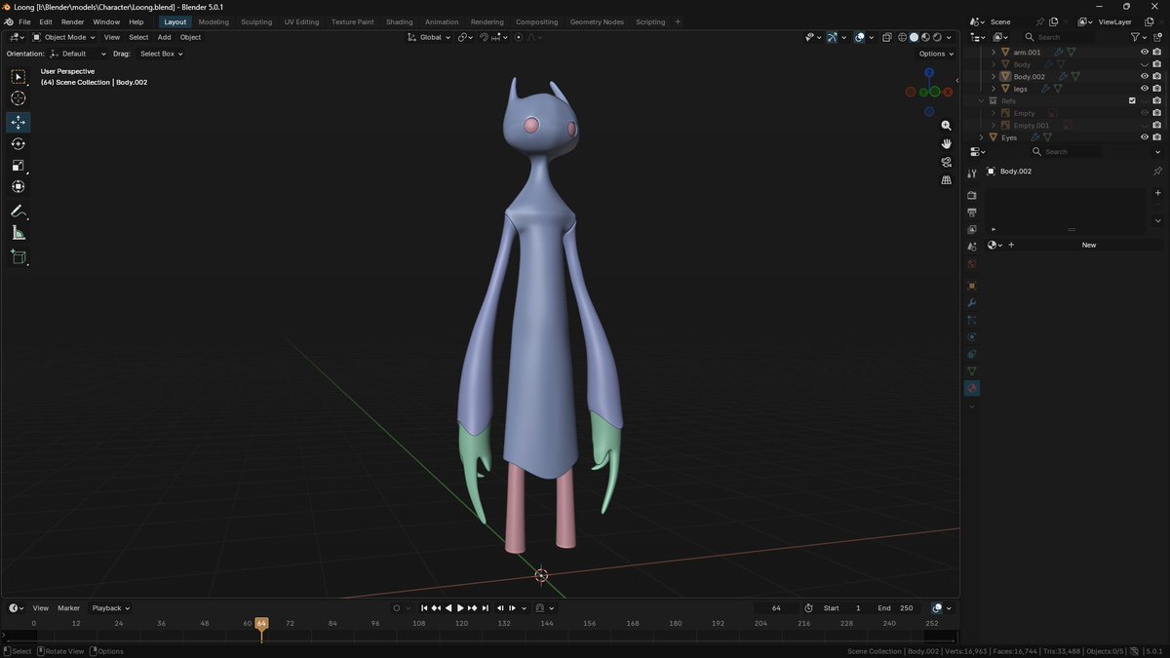Screen dimensions: 1170x658
Task: Show Body object with its hidden eye icon
Action: pos(1145,64)
